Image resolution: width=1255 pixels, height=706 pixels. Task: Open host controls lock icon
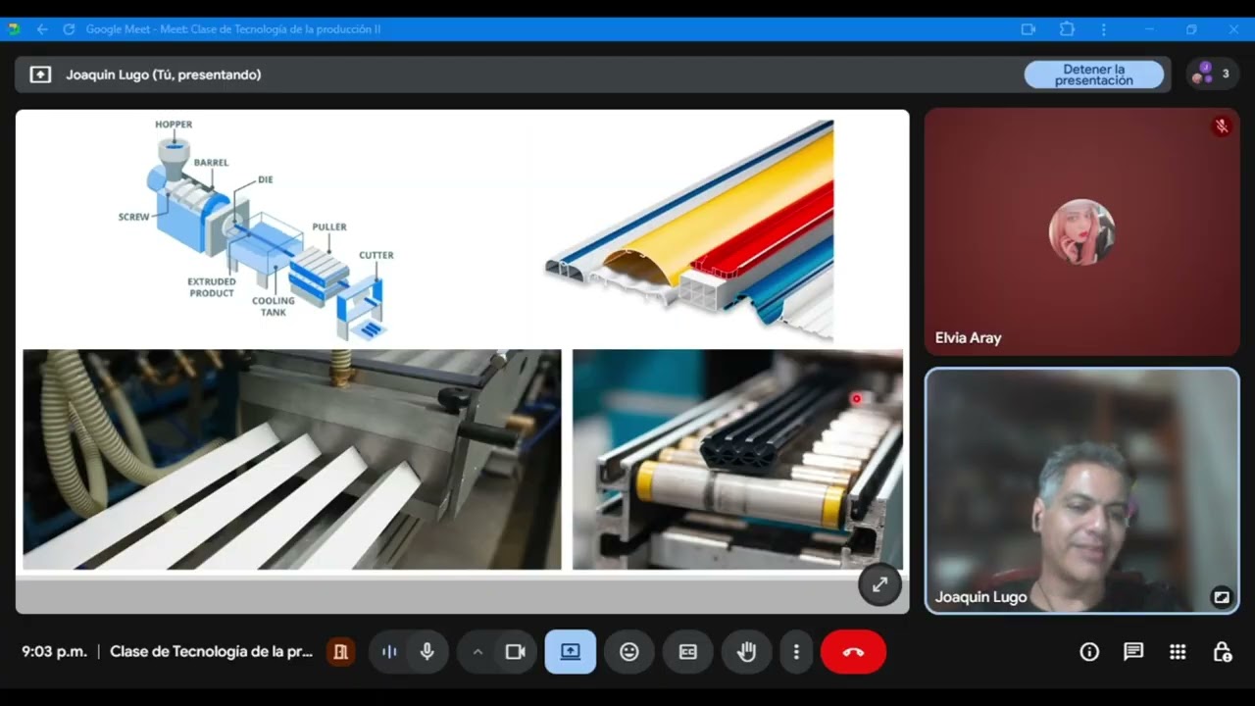point(1222,652)
